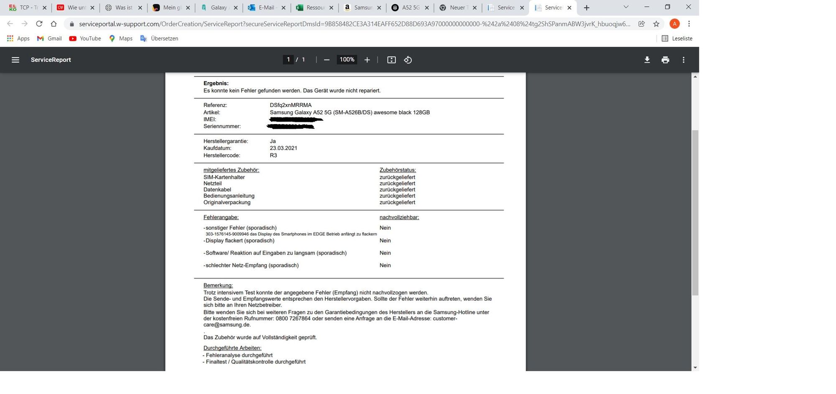Open the Gmail bookmark

(49, 38)
